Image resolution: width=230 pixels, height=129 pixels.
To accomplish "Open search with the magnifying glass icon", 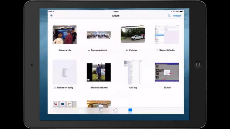I will pos(169,16).
